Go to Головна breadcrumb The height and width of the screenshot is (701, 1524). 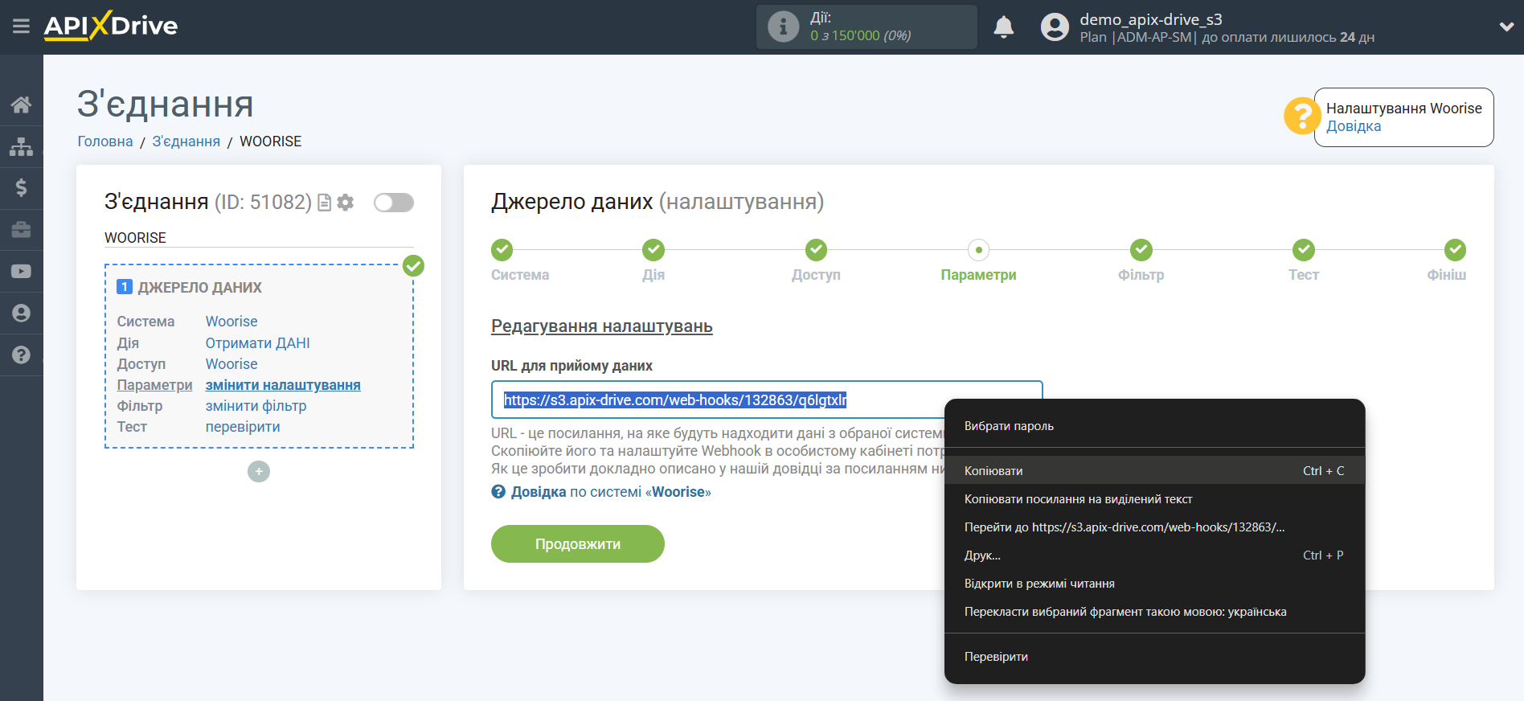pos(105,141)
